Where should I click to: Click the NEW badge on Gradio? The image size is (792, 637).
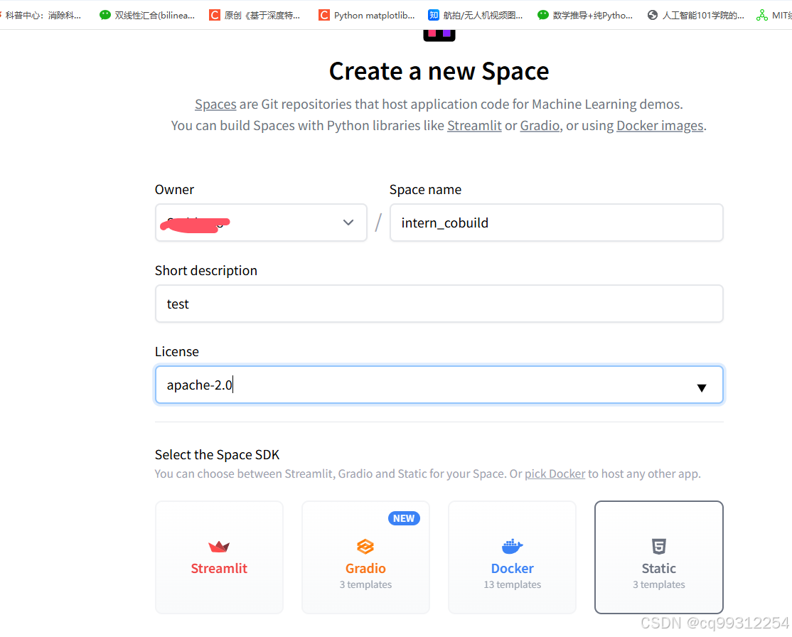click(404, 518)
